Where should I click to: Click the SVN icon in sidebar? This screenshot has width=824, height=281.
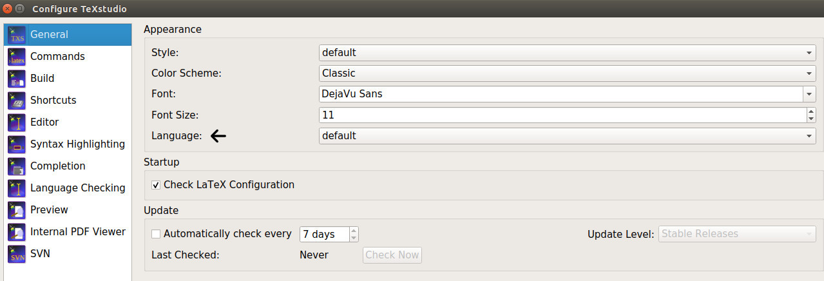[17, 254]
